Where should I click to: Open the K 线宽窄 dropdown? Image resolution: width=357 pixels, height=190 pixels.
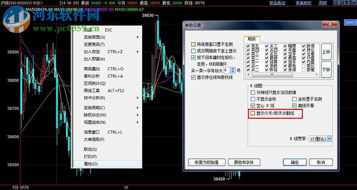pos(329,139)
